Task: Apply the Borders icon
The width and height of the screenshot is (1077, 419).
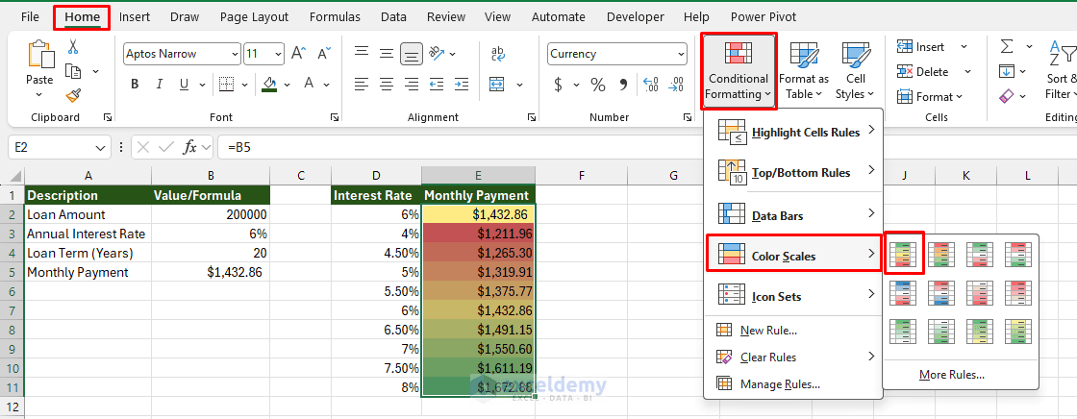Action: tap(227, 84)
